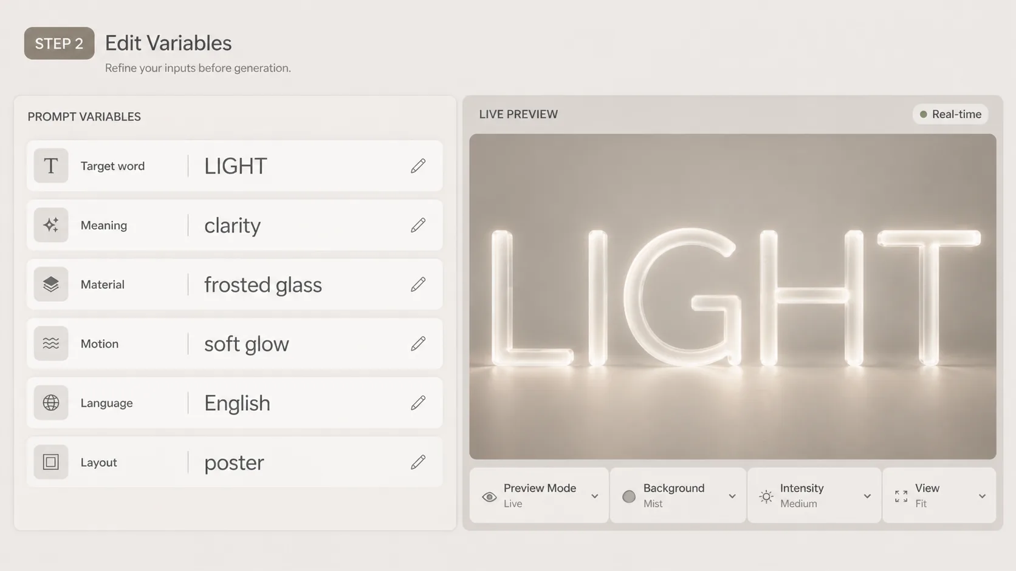Select the Material layers icon
The width and height of the screenshot is (1016, 571).
coord(51,283)
